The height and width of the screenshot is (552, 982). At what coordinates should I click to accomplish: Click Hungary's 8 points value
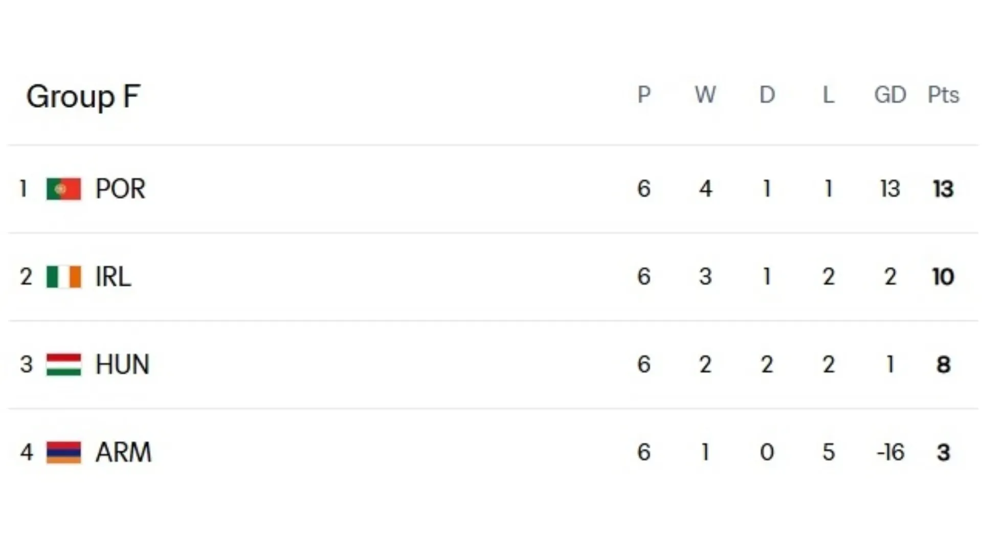pos(943,365)
